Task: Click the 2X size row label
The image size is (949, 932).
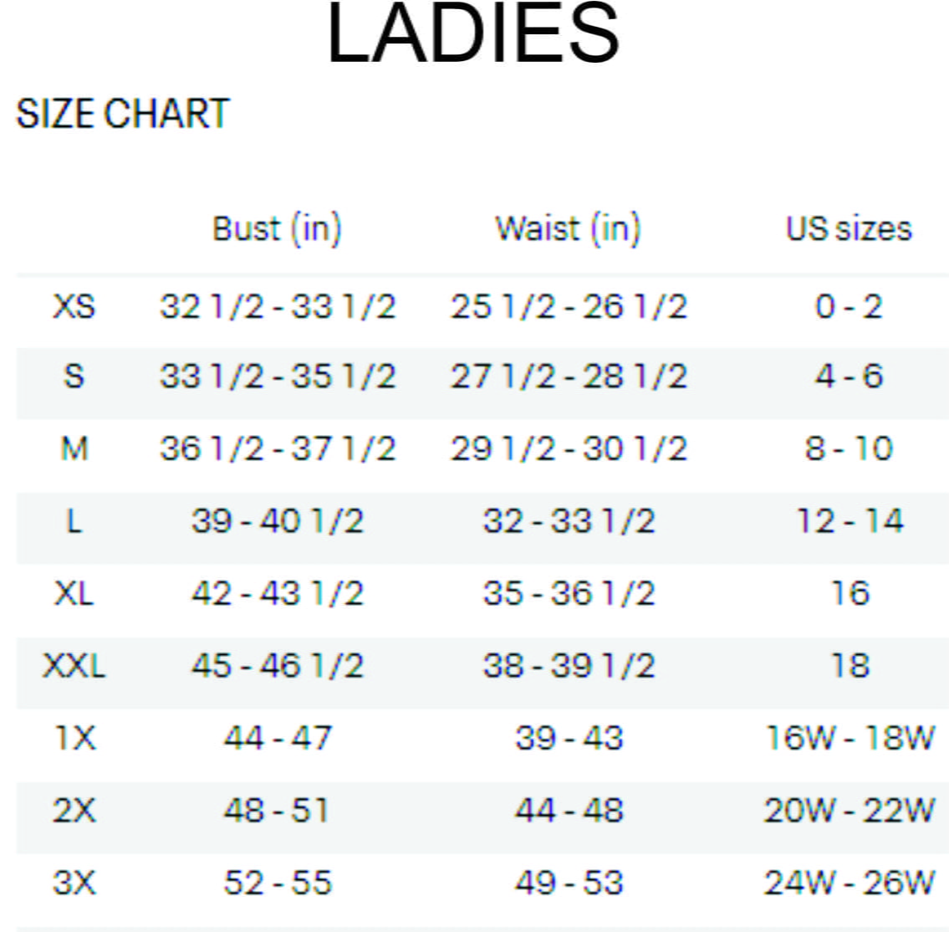Action: pos(74,810)
